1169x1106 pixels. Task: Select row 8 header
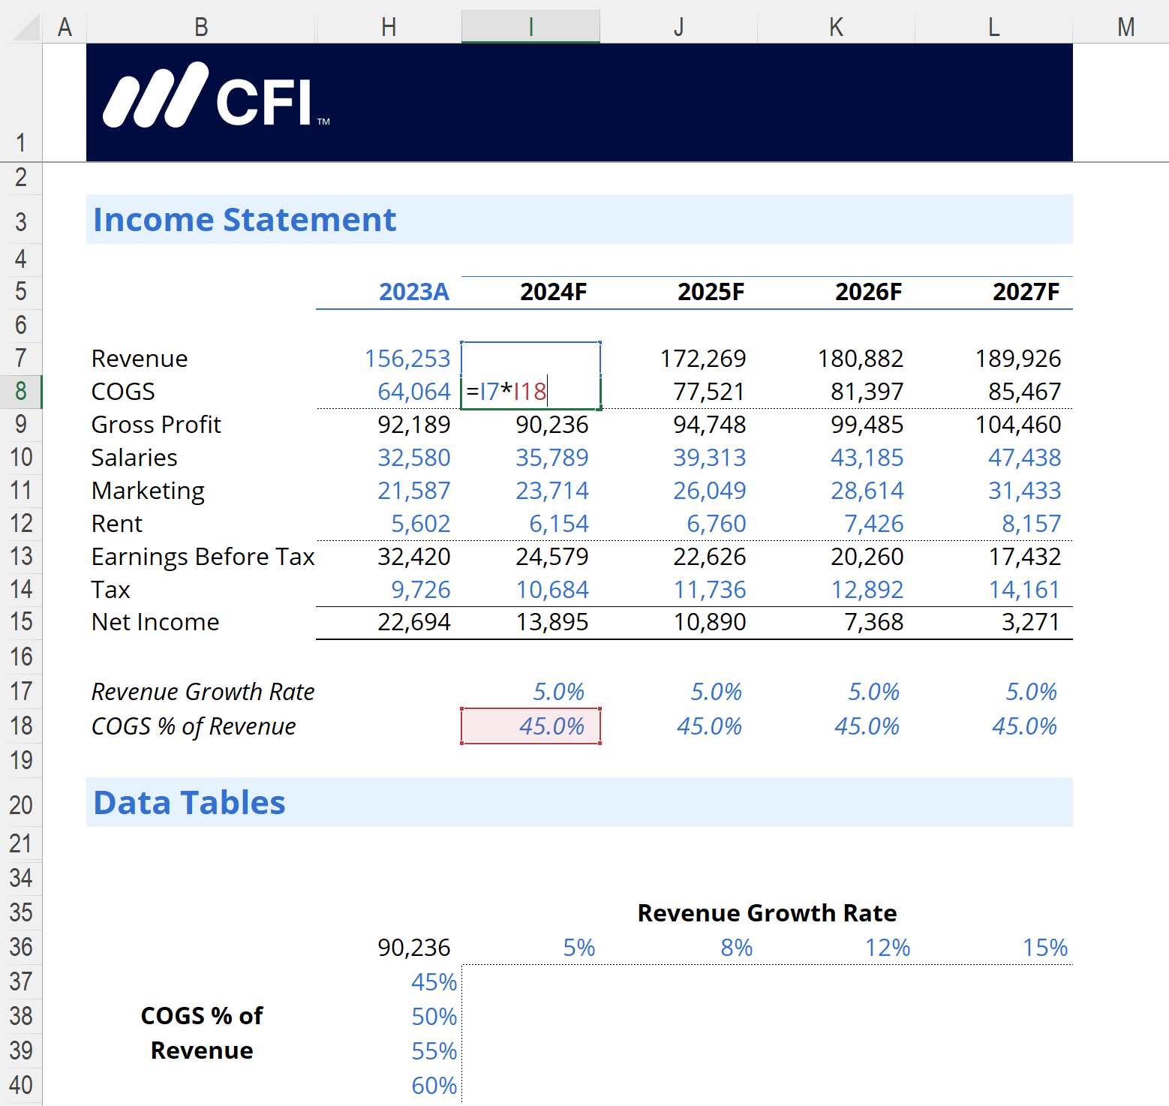[x=21, y=391]
